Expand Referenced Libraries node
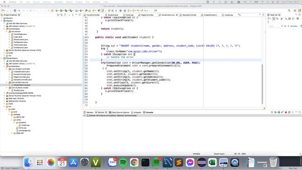 point(4,101)
